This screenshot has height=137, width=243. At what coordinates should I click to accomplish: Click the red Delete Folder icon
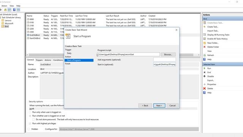[x=205, y=47]
